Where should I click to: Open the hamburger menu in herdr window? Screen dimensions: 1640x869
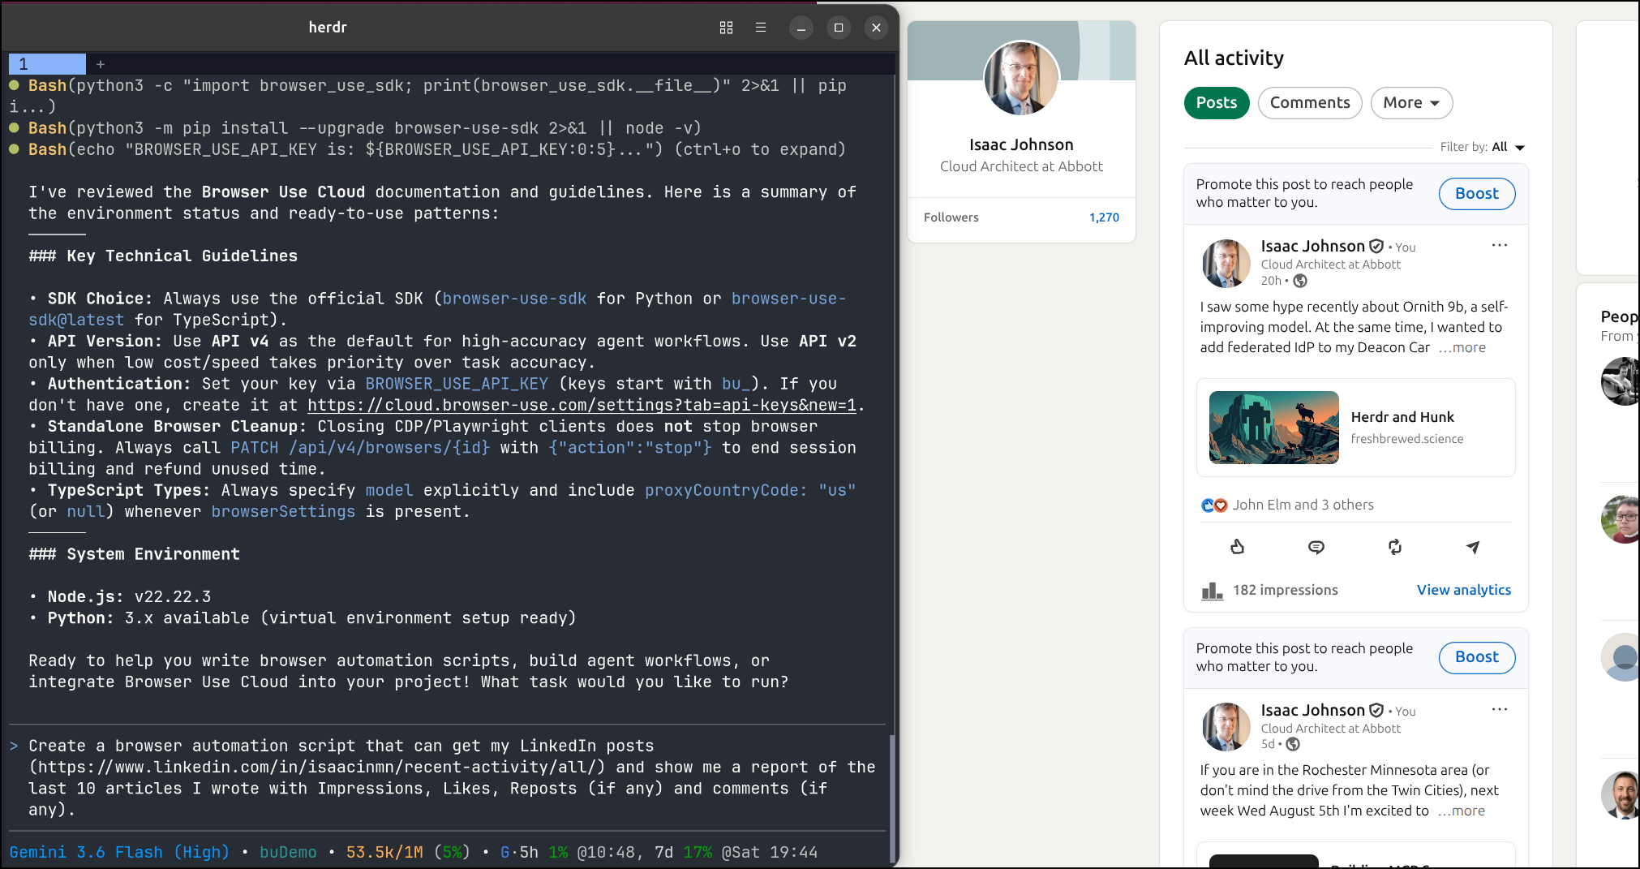point(761,28)
